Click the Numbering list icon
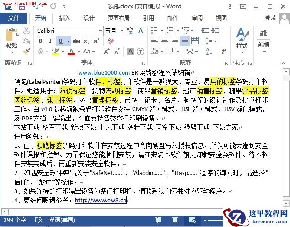Viewport: 290px width, 227px height. click(x=170, y=30)
